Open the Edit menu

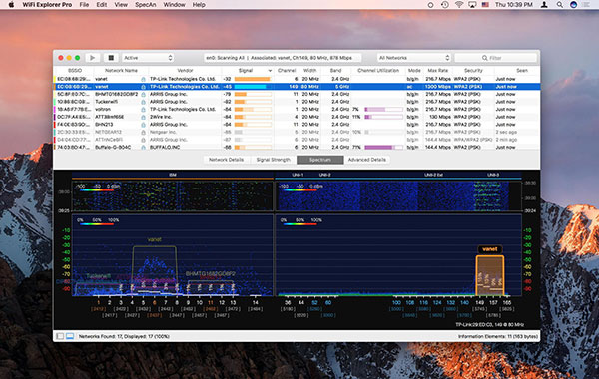click(102, 5)
